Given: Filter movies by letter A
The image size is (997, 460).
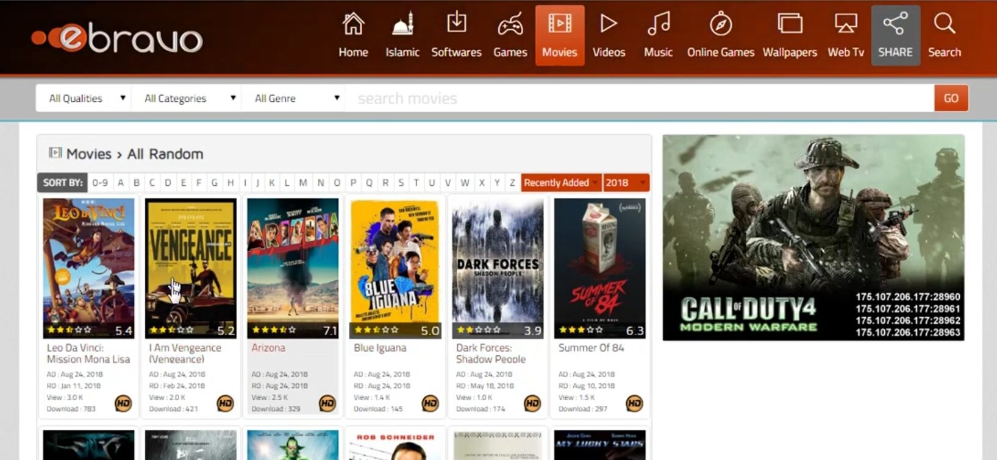Looking at the screenshot, I should pos(121,183).
